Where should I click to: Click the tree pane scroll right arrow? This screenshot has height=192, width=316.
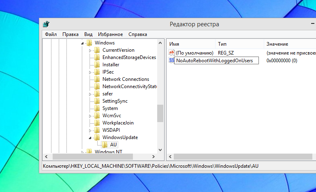point(154,156)
